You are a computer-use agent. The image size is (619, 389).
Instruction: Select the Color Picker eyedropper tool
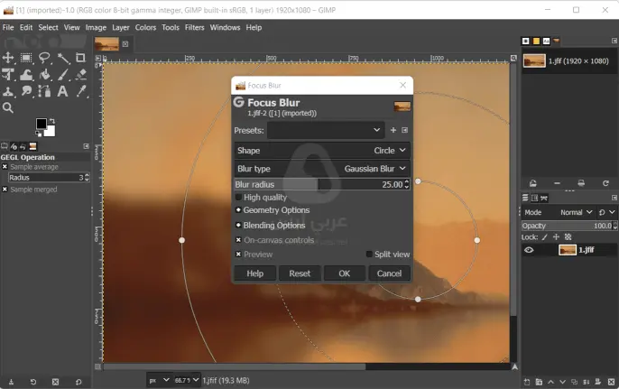[81, 92]
